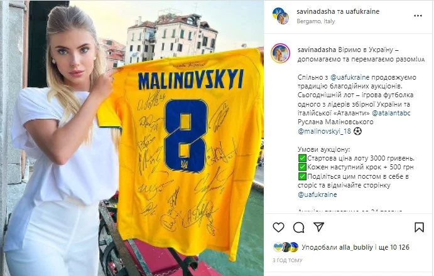434x276 pixels.
Task: Open the savinadasha profile link in the header
Action: (x=316, y=12)
